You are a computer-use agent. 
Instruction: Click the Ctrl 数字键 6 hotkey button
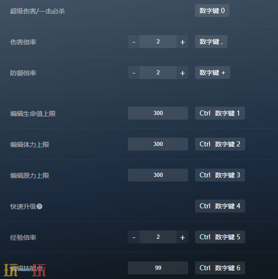[x=220, y=268]
